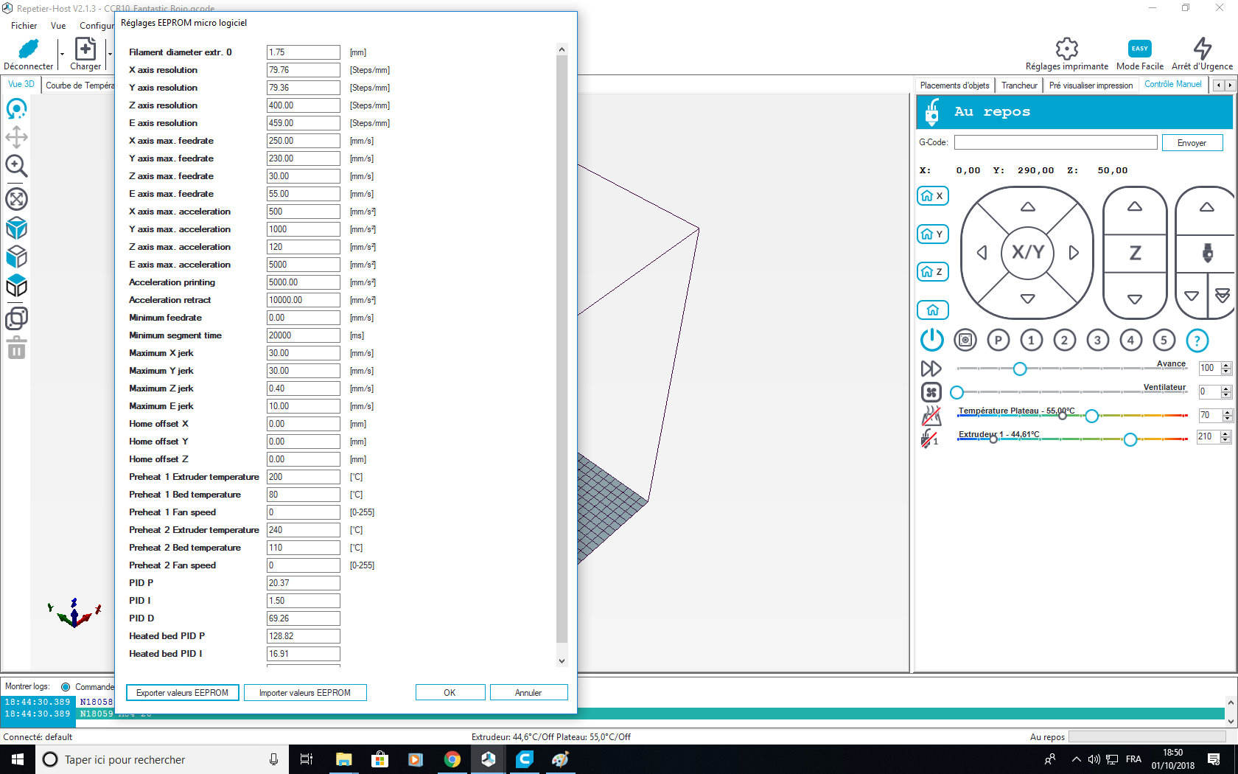Switch to Mode Facile easy icon
The image size is (1238, 774).
tap(1140, 49)
